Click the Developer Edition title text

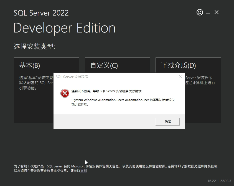click(64, 27)
